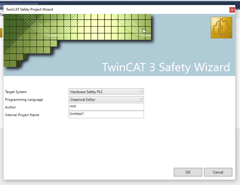Click the 'Target System' label
240x185 pixels.
[x=16, y=92]
